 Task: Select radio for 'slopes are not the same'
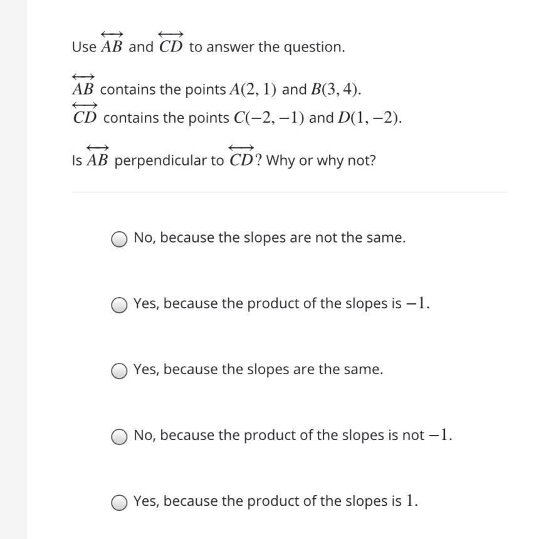pos(119,239)
